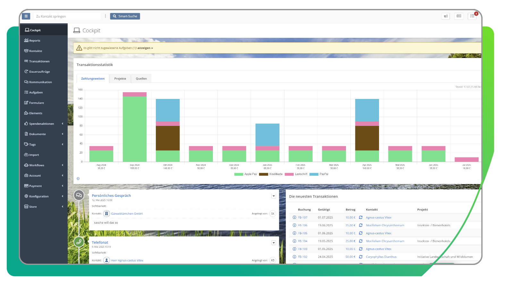Open the Gänseblümchen GmbH contact link

[x=126, y=213]
